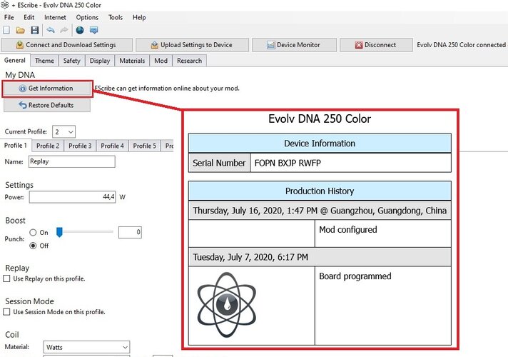The image size is (508, 357).
Task: Select the Profile 3 tab
Action: click(80, 146)
